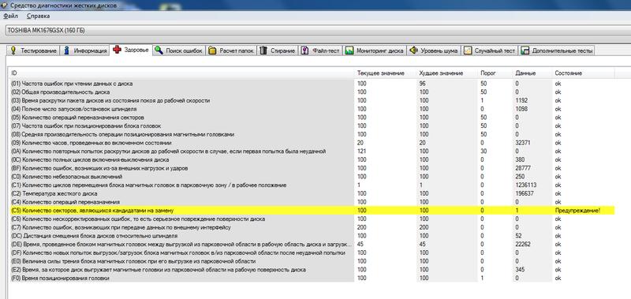Open the TOSHIBA MK1676GSX drive dropdown
Image resolution: width=631 pixels, height=299 pixels.
tap(318, 31)
